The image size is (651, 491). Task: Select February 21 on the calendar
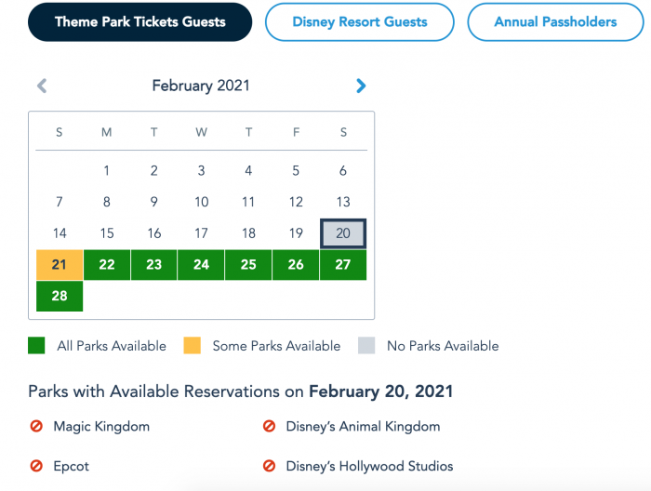click(60, 265)
